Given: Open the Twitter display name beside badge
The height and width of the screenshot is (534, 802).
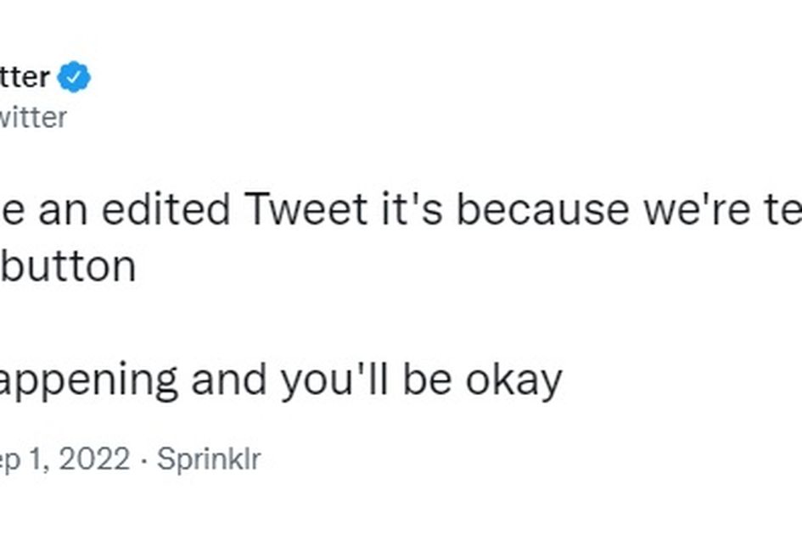Looking at the screenshot, I should 25,77.
